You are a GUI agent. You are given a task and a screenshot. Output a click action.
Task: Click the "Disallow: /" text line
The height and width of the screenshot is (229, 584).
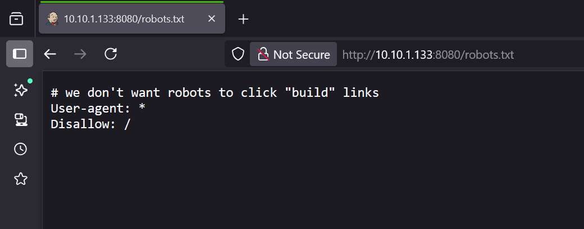[90, 124]
